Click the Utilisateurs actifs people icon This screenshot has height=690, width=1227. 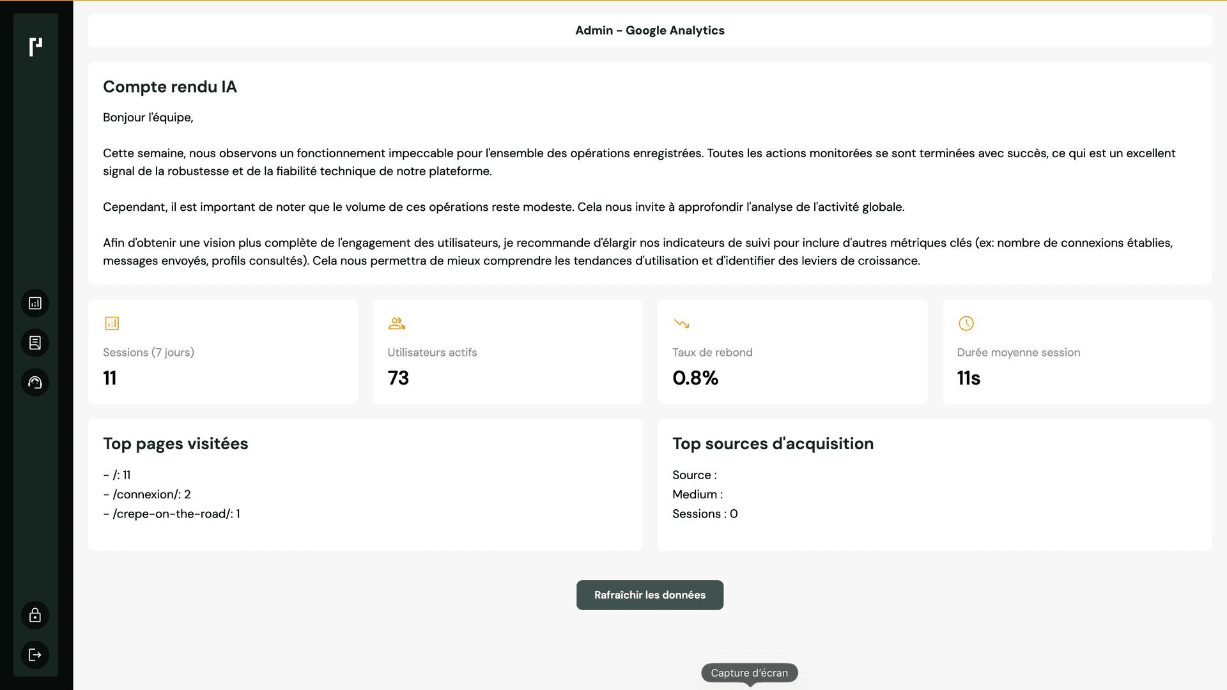(396, 323)
